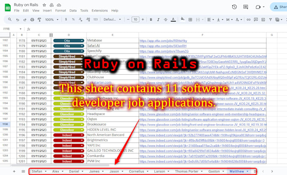Open the Safari AI company link
The height and width of the screenshot is (175, 287).
click(x=93, y=46)
